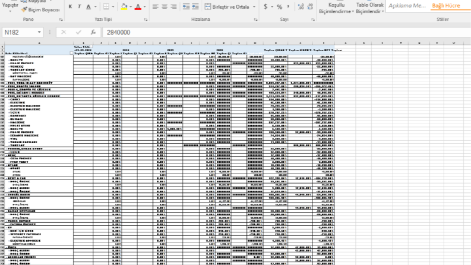Click the Name Box showing N182
This screenshot has width=471, height=265.
[20, 32]
